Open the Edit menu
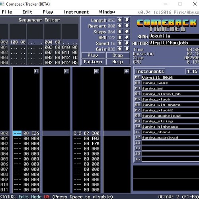This screenshot has width=199, height=199. (27, 12)
